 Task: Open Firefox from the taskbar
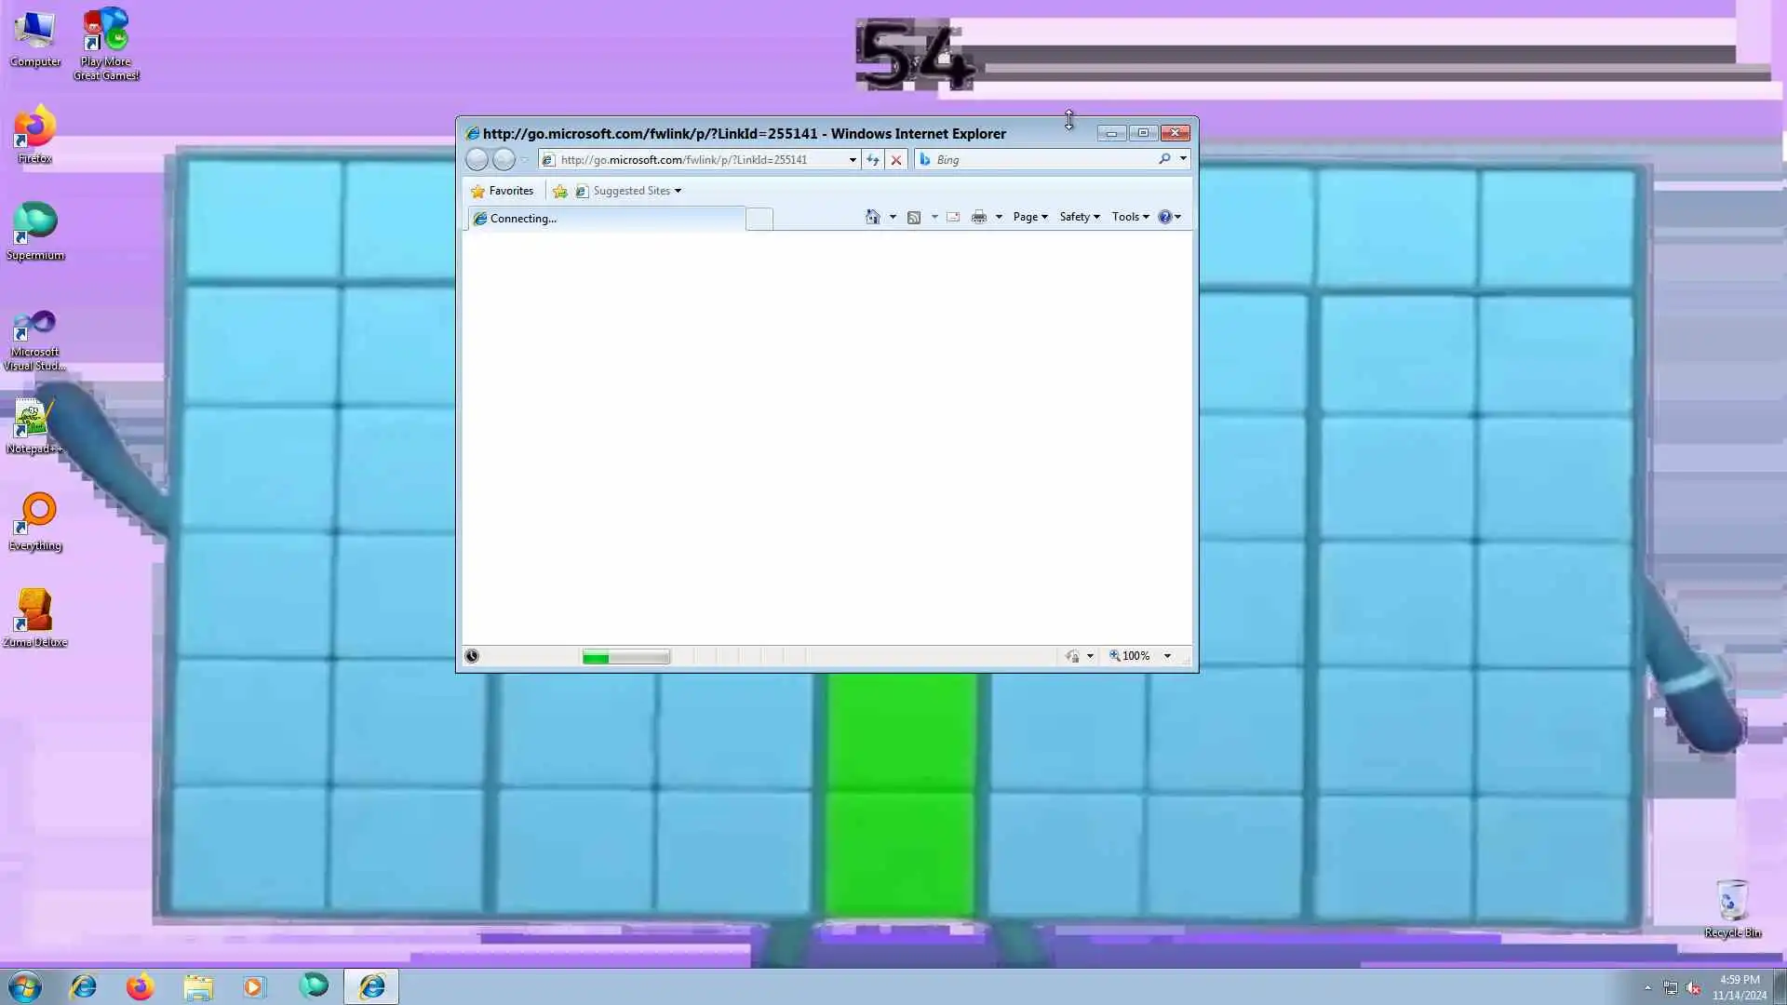click(x=140, y=986)
